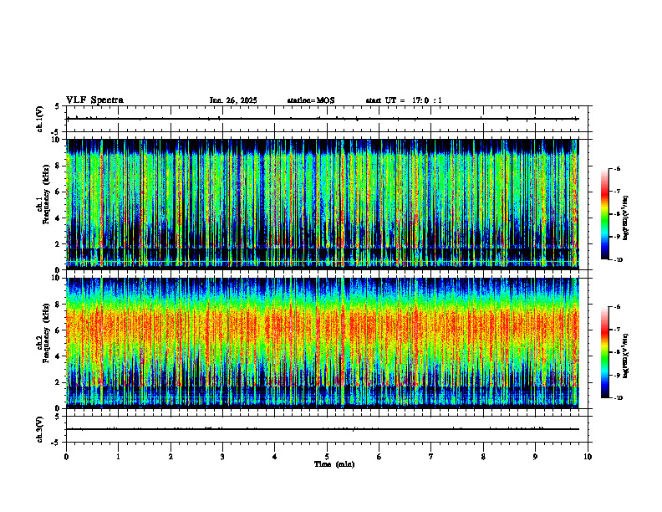Click the "-6" label on ch.1 color bar
This screenshot has width=662, height=512.
617,168
